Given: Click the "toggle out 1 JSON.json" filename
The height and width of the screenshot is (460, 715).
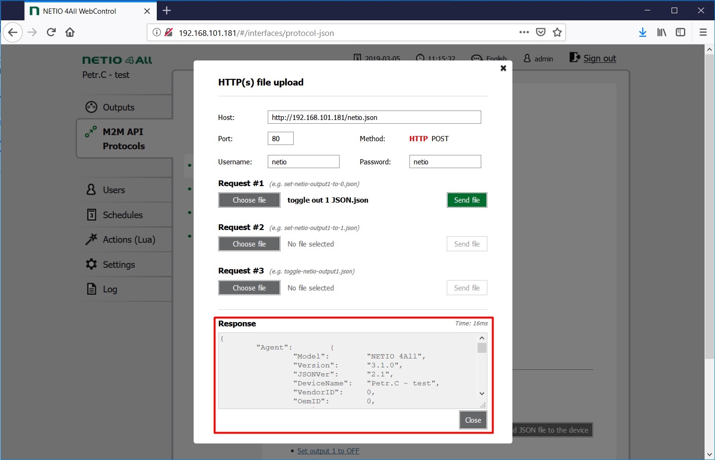Looking at the screenshot, I should click(328, 200).
